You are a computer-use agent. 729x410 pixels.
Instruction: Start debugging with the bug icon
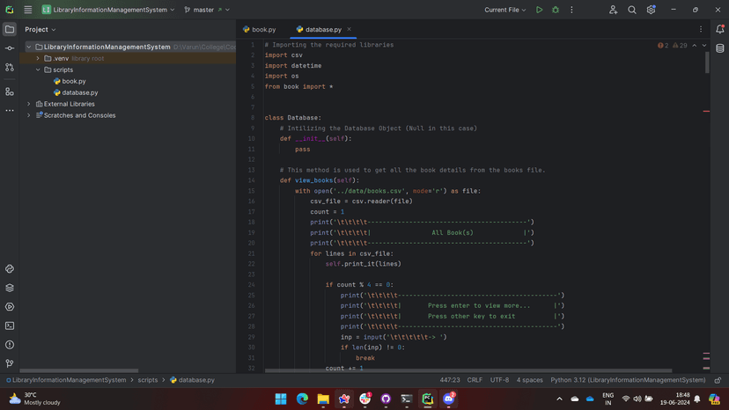click(555, 10)
